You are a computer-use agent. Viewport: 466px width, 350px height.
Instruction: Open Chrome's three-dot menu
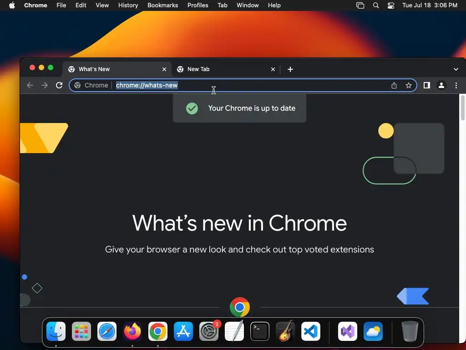coord(456,85)
